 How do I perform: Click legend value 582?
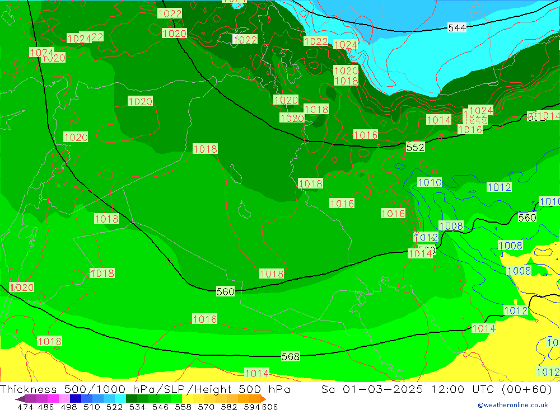click(229, 407)
